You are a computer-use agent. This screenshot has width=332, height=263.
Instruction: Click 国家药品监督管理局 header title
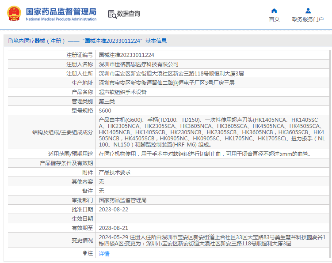(x=61, y=11)
